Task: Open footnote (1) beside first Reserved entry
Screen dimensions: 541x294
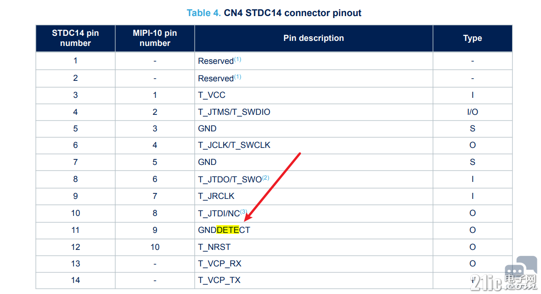Action: 238,59
